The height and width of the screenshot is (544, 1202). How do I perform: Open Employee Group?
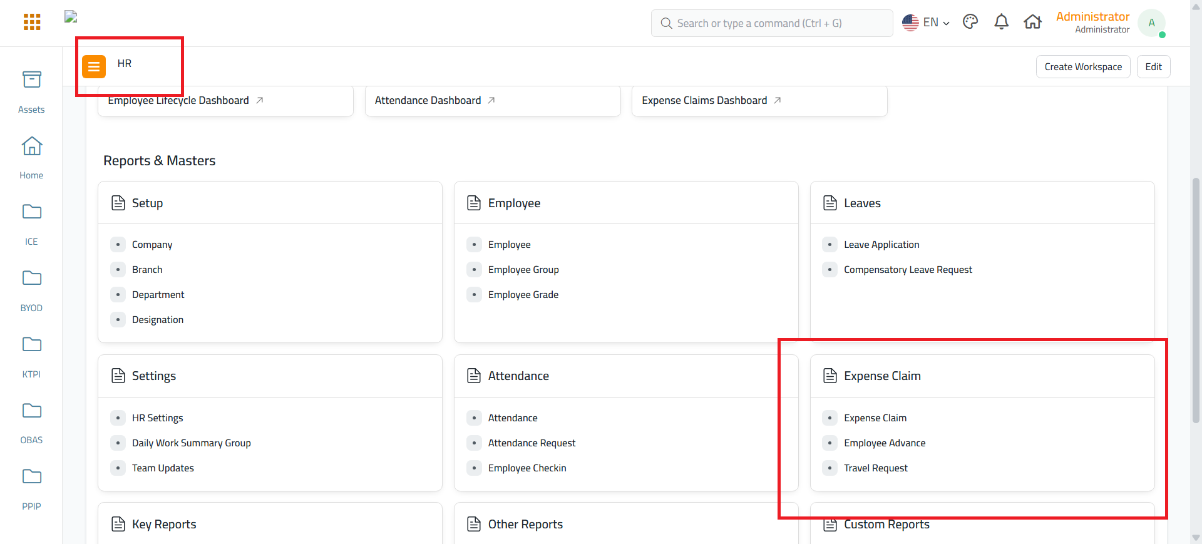click(x=523, y=270)
